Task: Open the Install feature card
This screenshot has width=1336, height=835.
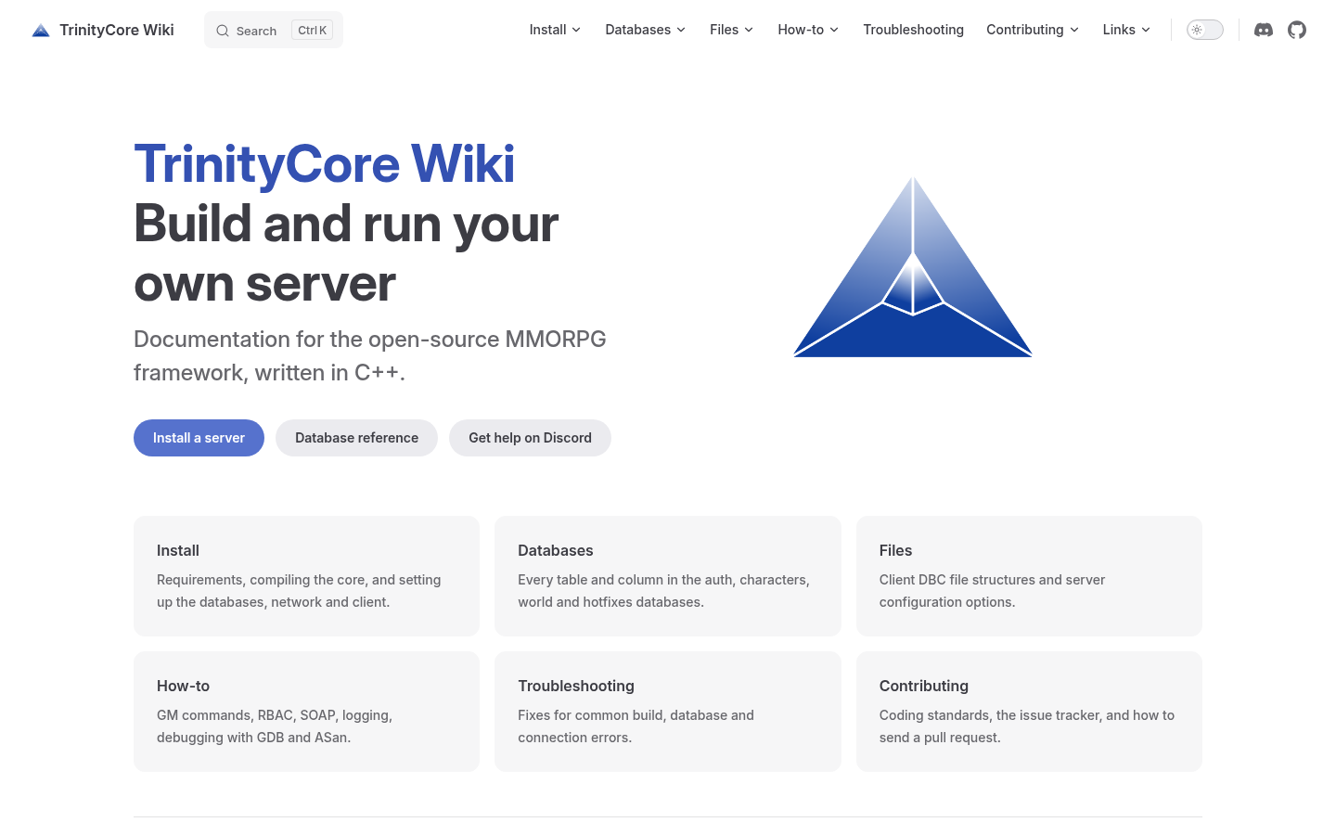Action: [x=306, y=576]
